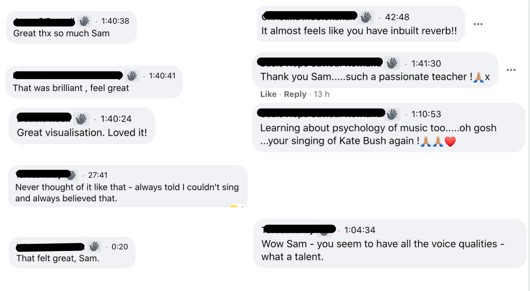The image size is (530, 291).
Task: Click the wave badge beside the 1:10:53 timestamp
Action: (392, 114)
